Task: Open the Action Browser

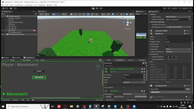Action: 140,97
